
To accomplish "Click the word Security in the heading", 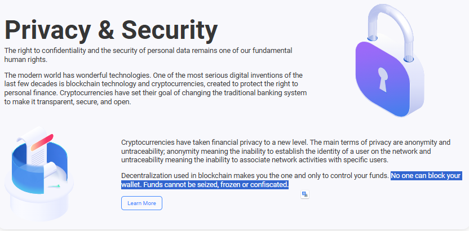I will click(x=170, y=30).
